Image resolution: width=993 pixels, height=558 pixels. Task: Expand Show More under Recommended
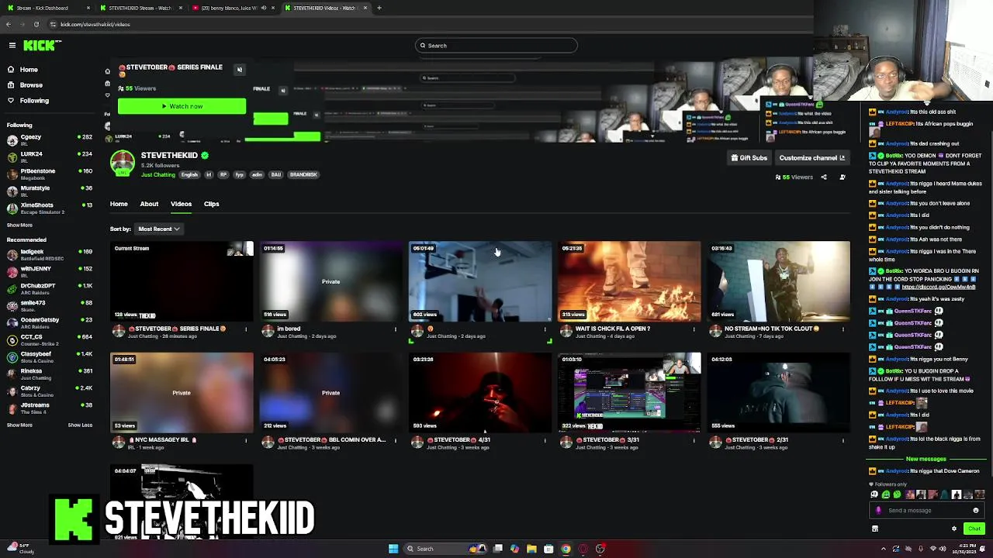tap(19, 425)
